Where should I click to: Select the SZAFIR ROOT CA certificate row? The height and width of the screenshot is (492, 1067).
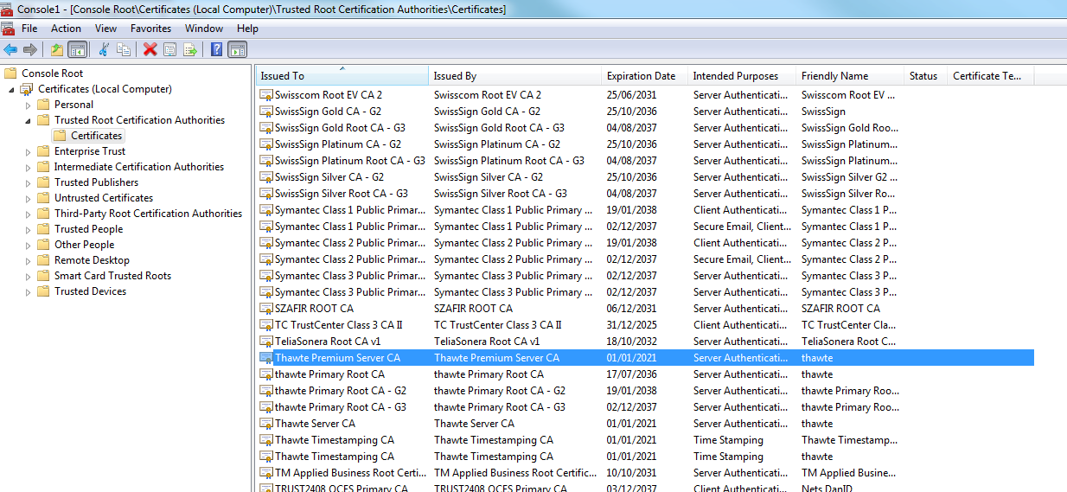point(314,309)
